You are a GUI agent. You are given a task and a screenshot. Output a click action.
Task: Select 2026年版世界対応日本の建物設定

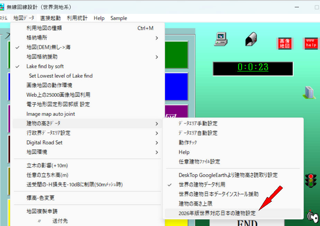pyautogui.click(x=217, y=213)
